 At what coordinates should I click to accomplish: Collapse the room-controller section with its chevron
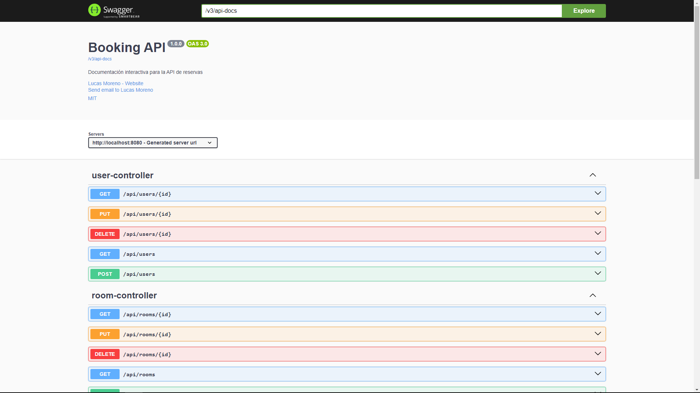click(592, 295)
